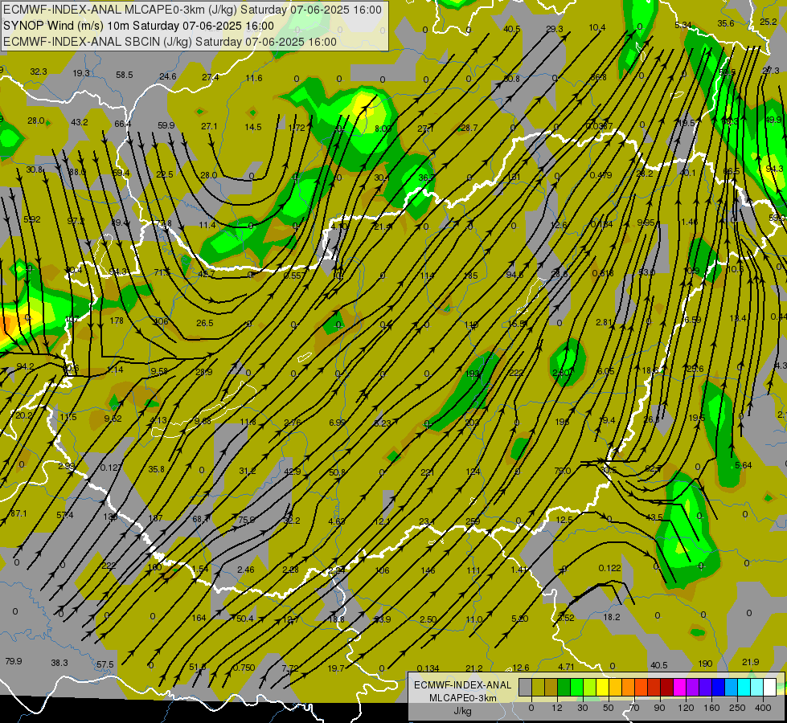Select the cyan legend swatch
Viewport: 787px width, 723px height.
pos(744,688)
